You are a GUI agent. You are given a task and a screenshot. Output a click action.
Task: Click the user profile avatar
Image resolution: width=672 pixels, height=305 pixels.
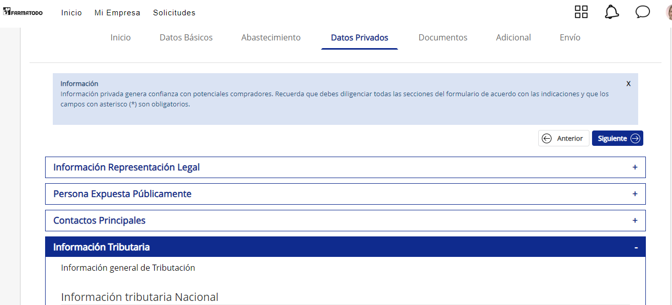point(669,12)
